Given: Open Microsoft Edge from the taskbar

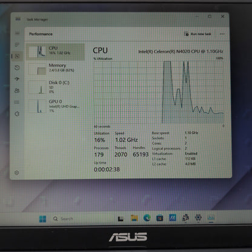Looking at the screenshot, I should (x=147, y=218).
